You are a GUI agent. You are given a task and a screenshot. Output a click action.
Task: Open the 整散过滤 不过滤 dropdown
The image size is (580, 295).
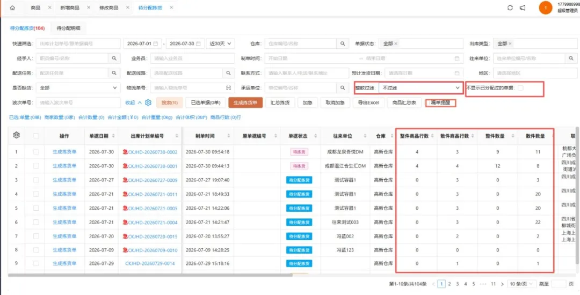coord(421,88)
